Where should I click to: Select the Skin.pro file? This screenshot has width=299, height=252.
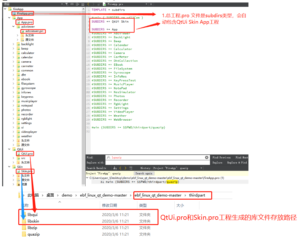point(27,171)
